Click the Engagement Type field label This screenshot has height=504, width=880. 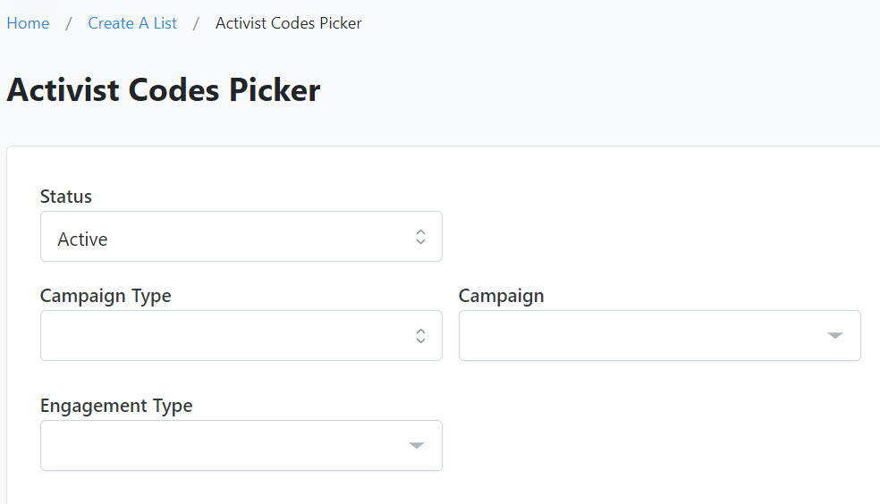(116, 406)
